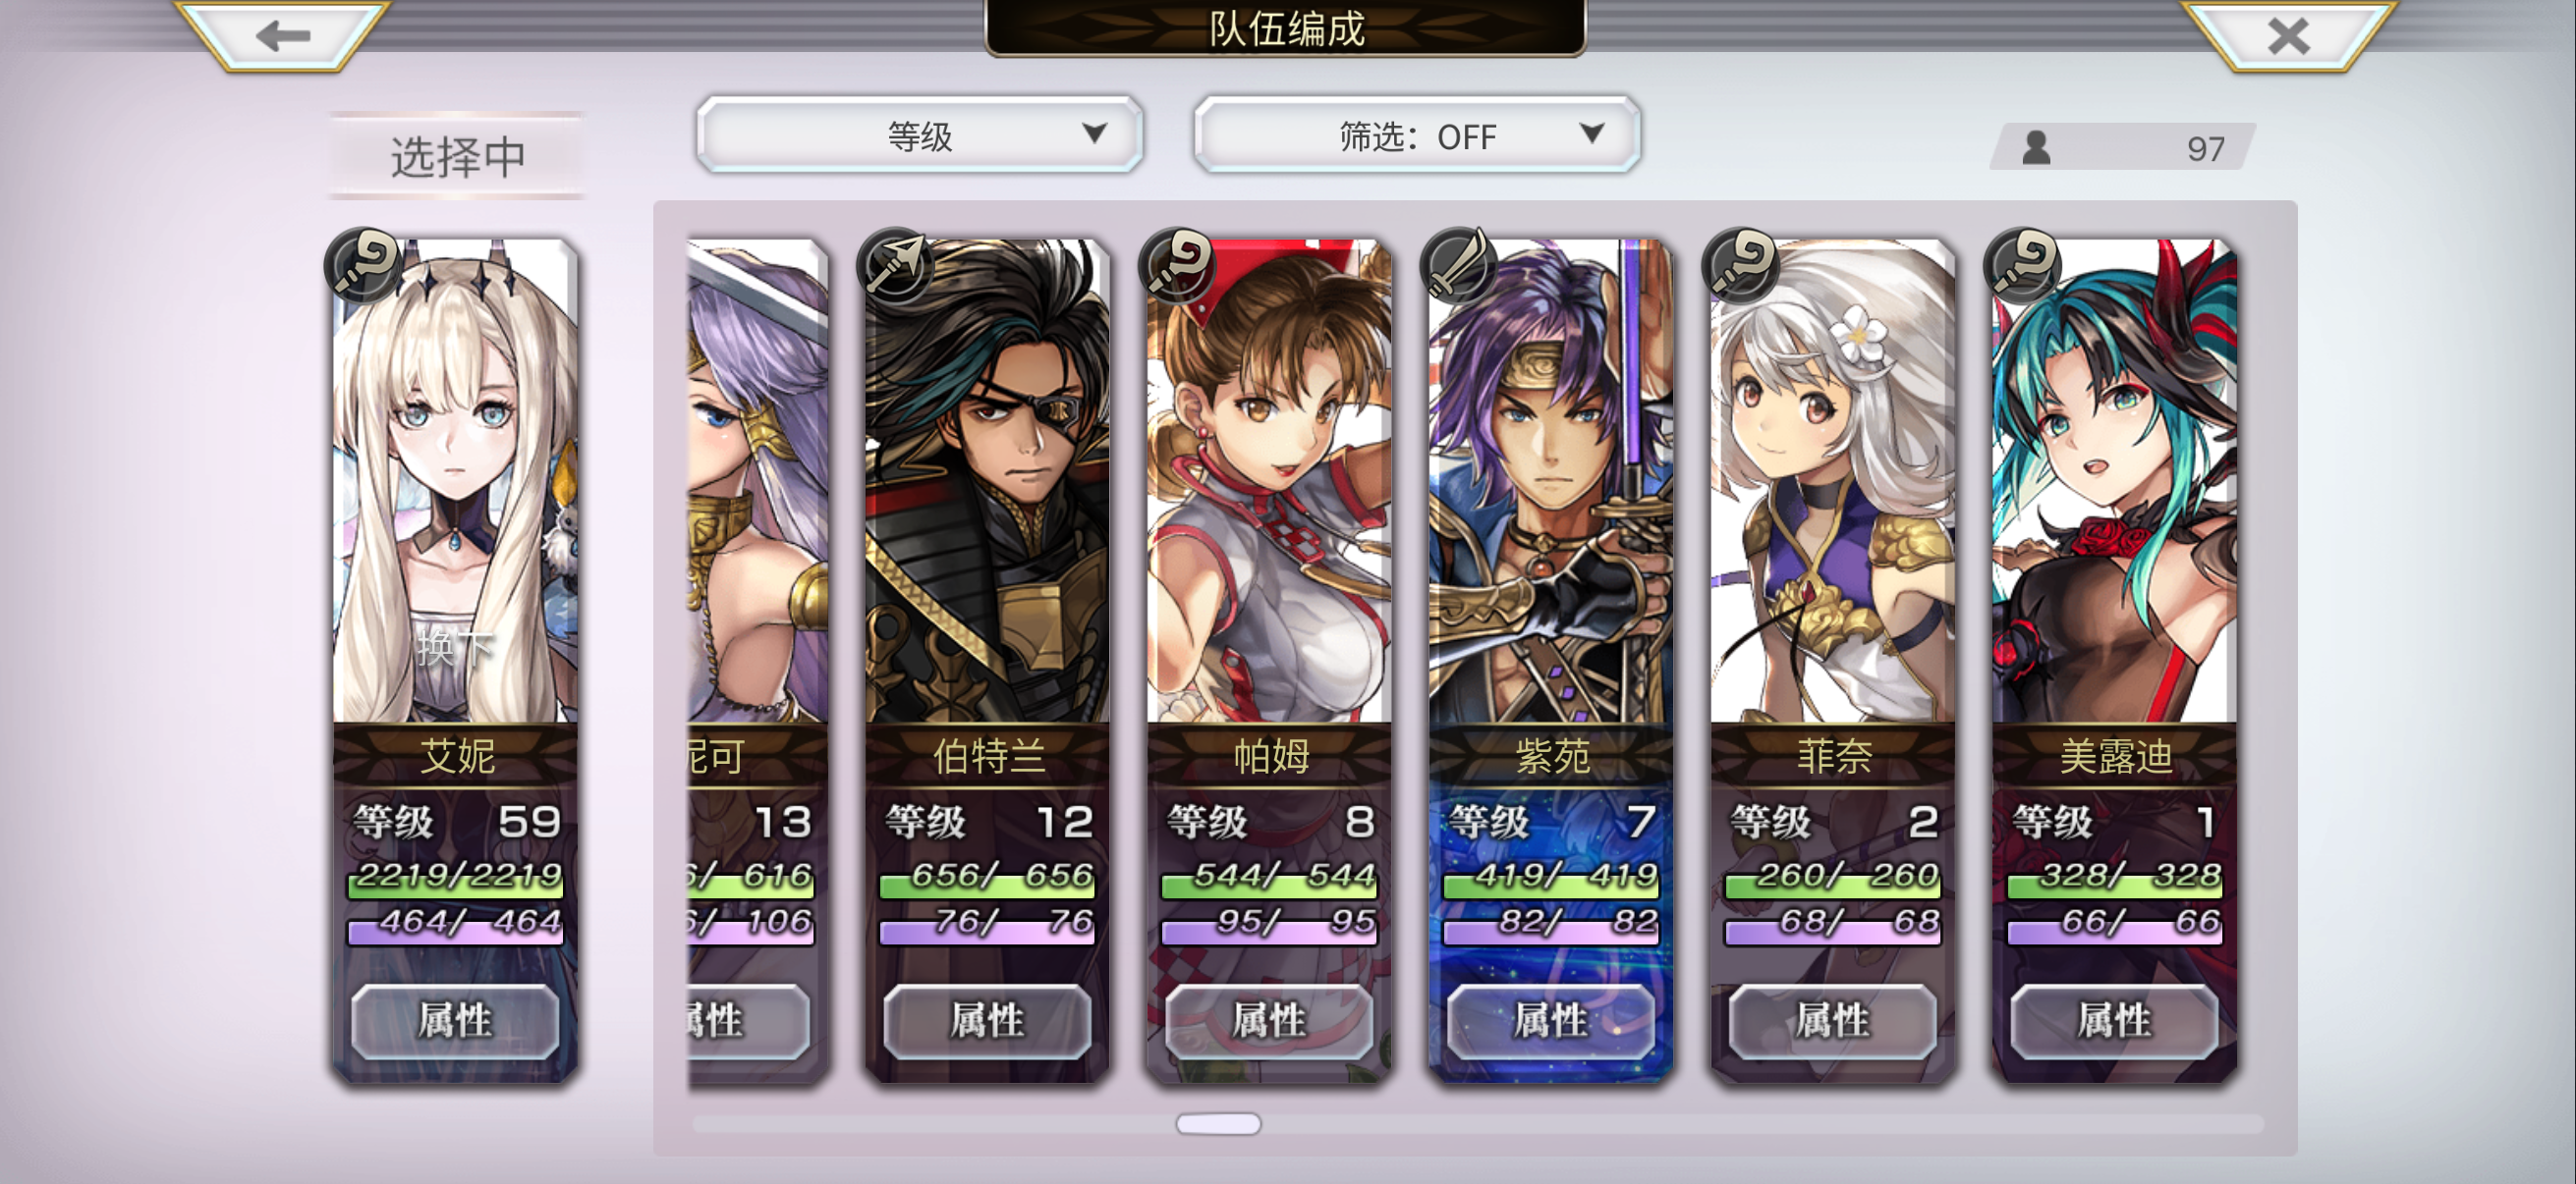Select the 帕姆 character portrait
The height and width of the screenshot is (1184, 2576).
click(1268, 480)
